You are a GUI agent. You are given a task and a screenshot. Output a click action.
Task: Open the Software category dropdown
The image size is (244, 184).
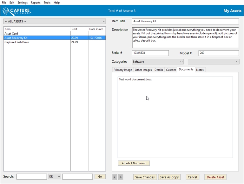pos(158,62)
